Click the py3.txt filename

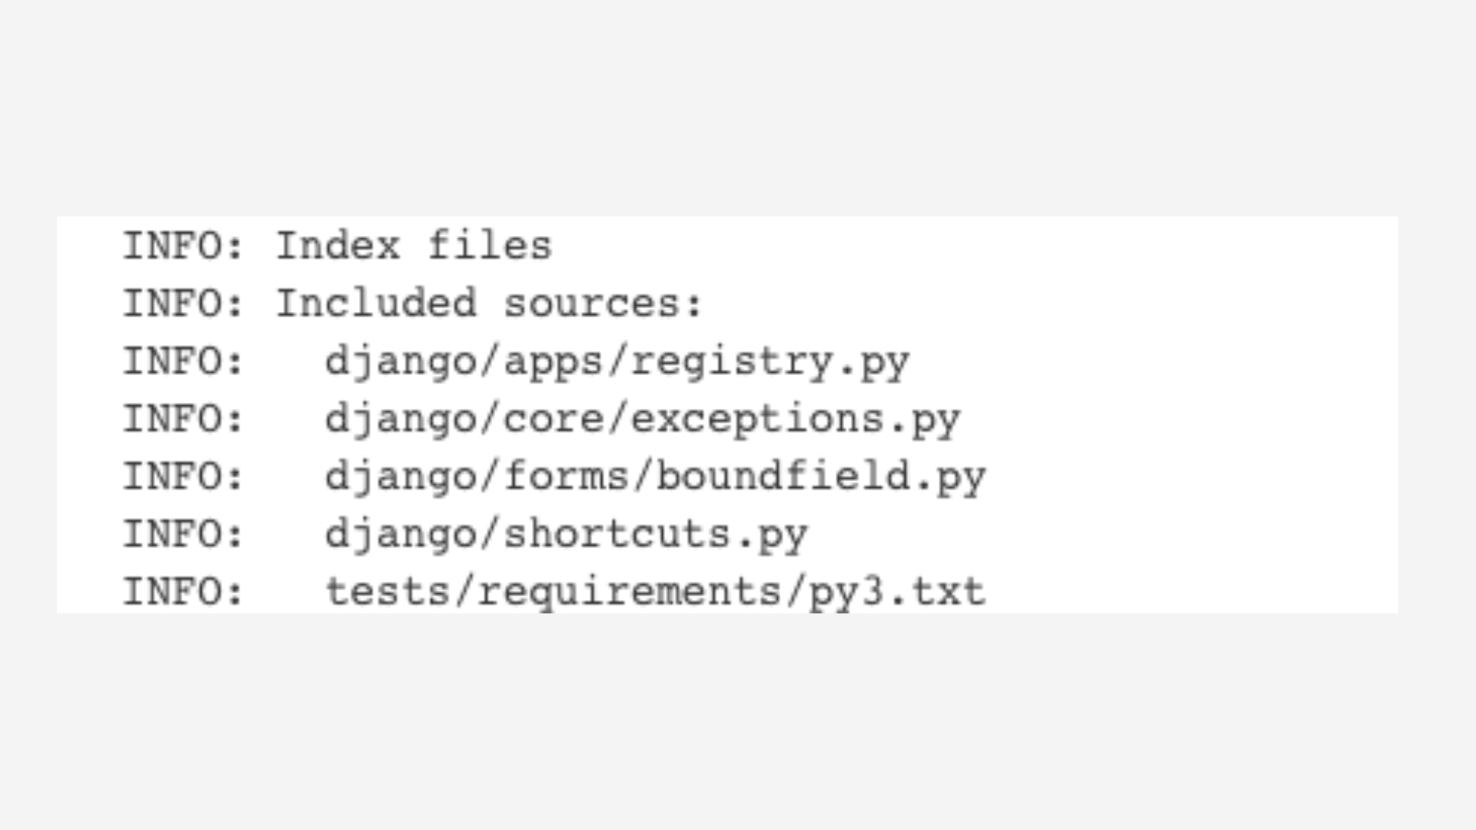896,592
